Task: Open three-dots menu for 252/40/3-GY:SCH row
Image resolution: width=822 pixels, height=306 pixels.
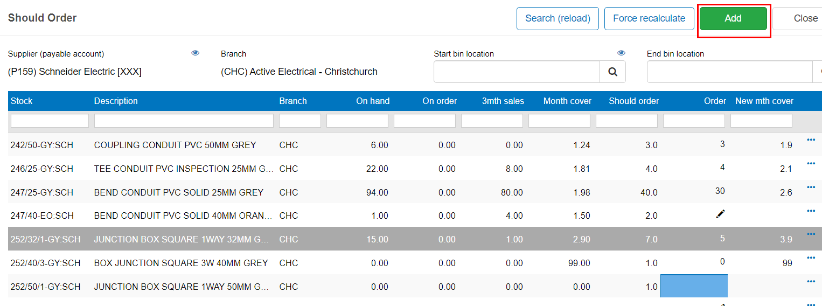Action: click(811, 258)
